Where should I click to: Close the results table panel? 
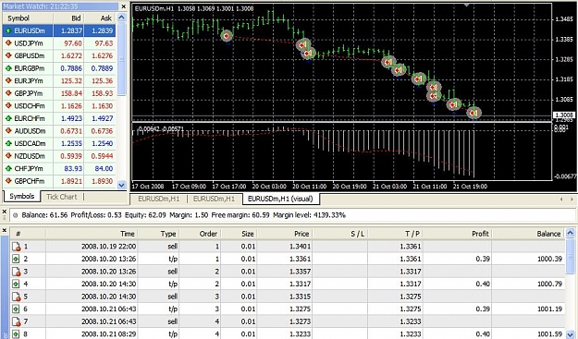click(5, 230)
